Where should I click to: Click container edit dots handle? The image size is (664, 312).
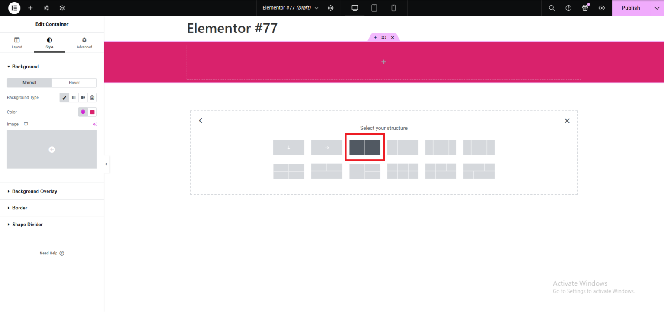[384, 38]
